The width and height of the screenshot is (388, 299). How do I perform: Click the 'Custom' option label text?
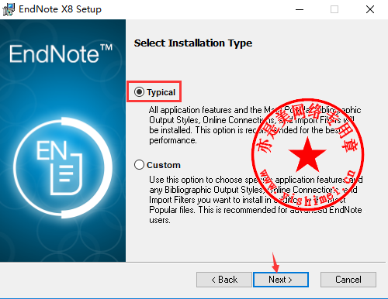pos(164,165)
